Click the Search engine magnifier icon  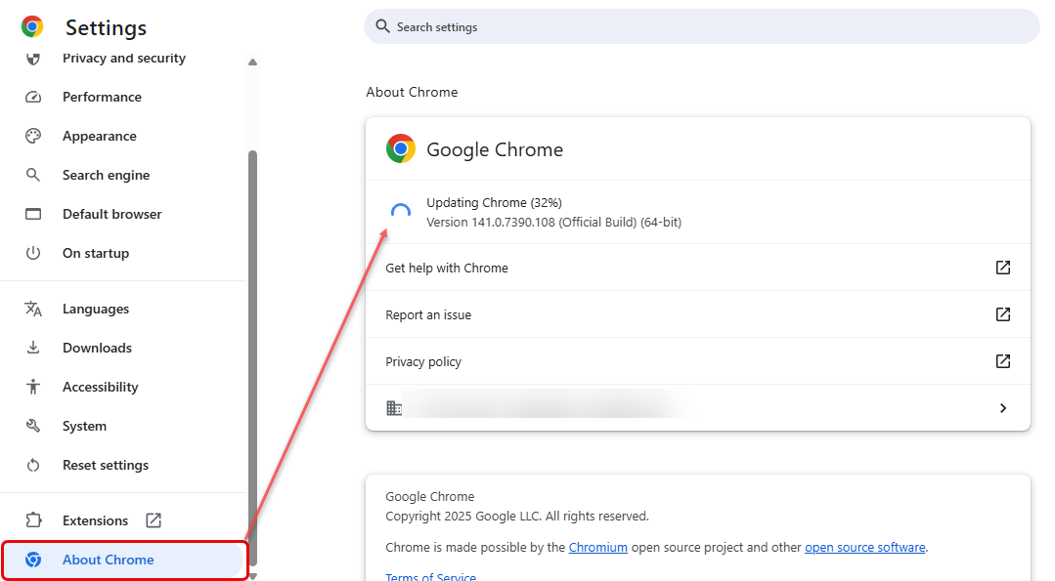[33, 175]
